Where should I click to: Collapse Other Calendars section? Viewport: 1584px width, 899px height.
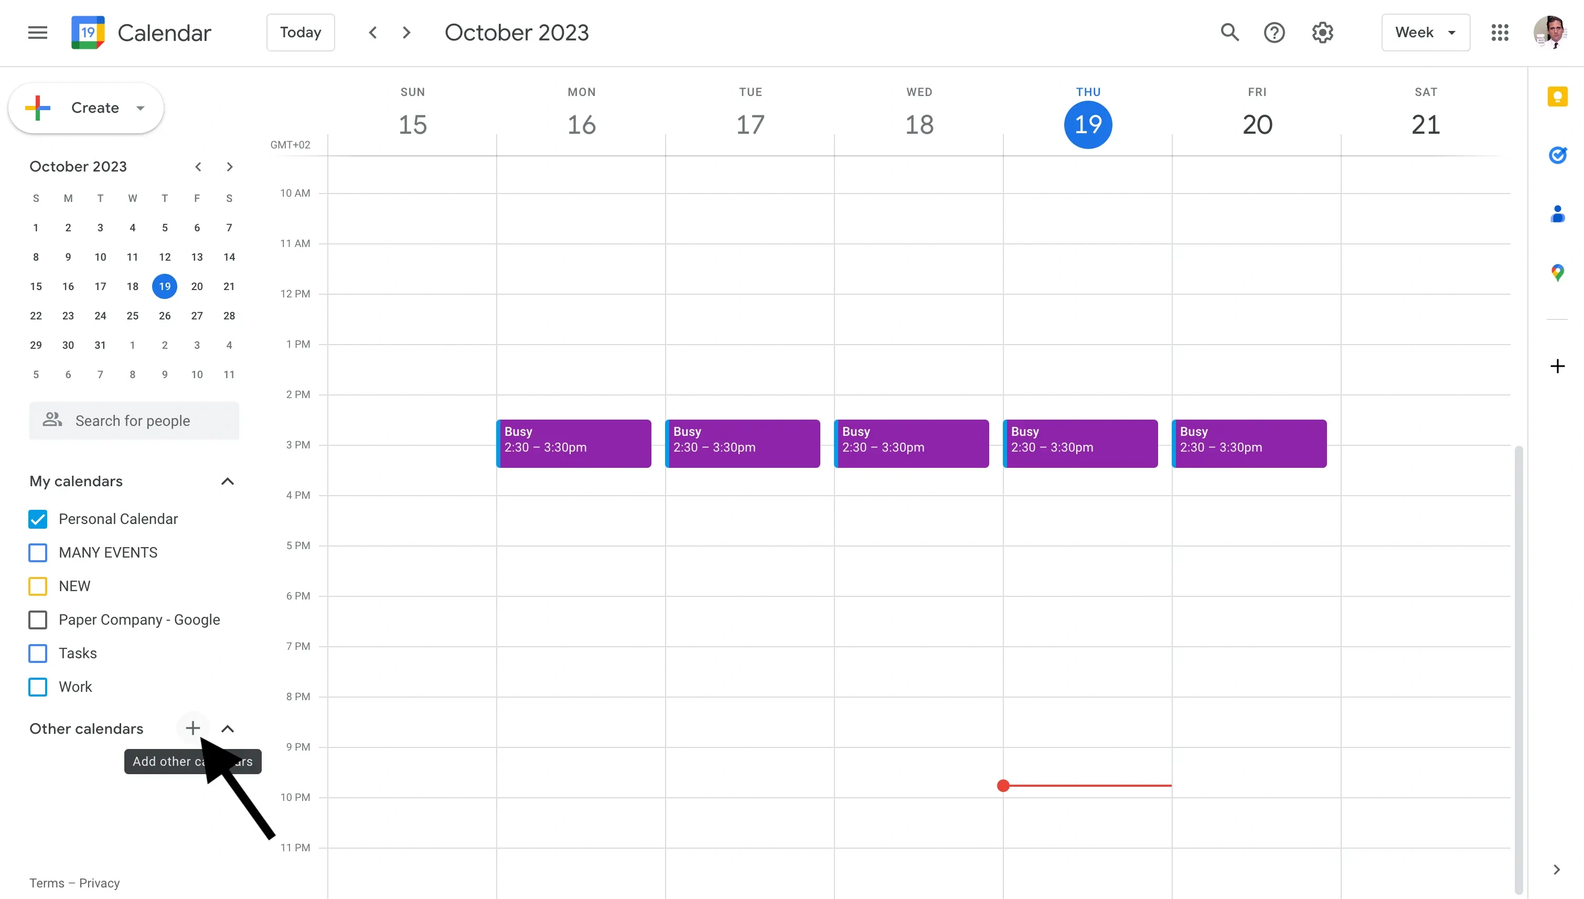pyautogui.click(x=229, y=728)
